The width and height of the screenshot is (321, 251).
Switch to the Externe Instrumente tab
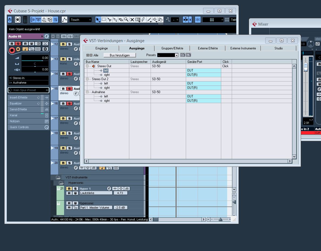(243, 48)
